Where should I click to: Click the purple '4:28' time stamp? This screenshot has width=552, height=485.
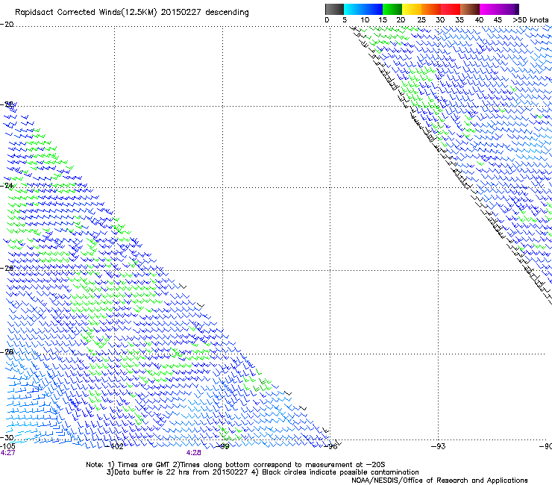(x=194, y=453)
